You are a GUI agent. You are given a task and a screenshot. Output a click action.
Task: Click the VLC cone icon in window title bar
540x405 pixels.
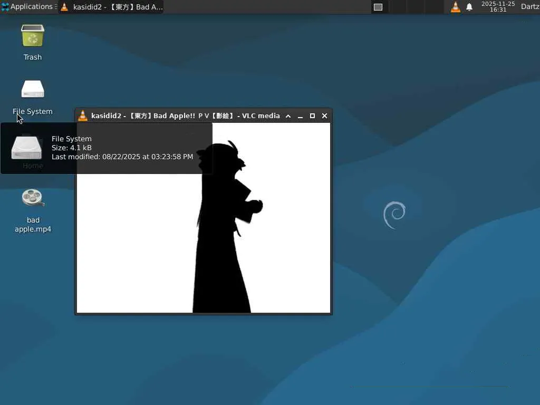click(83, 115)
